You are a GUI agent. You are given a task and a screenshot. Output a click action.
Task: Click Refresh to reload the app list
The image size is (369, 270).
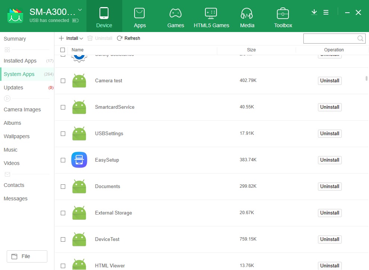tap(128, 38)
